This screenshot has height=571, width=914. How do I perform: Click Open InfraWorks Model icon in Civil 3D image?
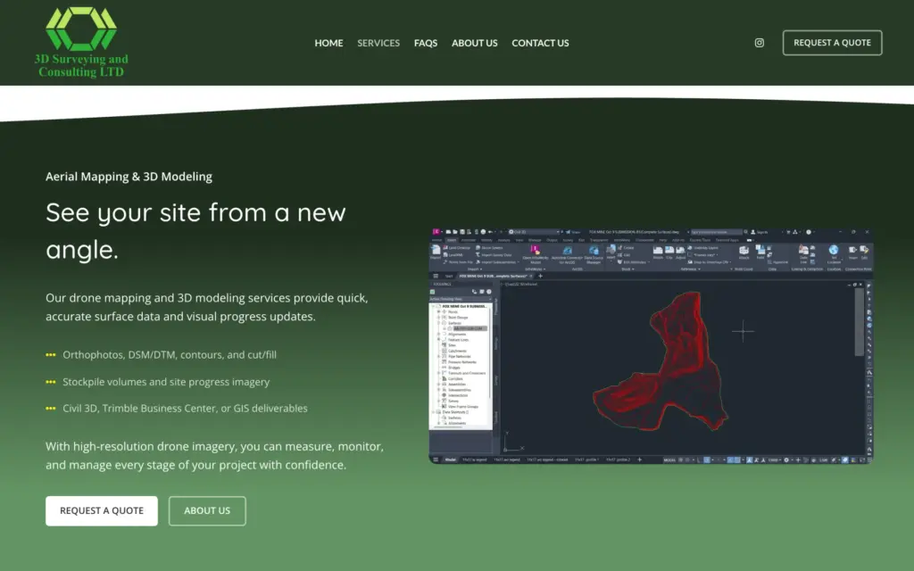coord(536,251)
